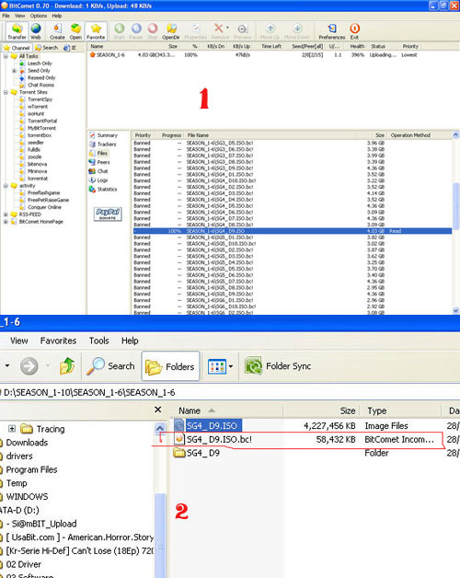Click the OpenDir toolbar icon

(171, 31)
